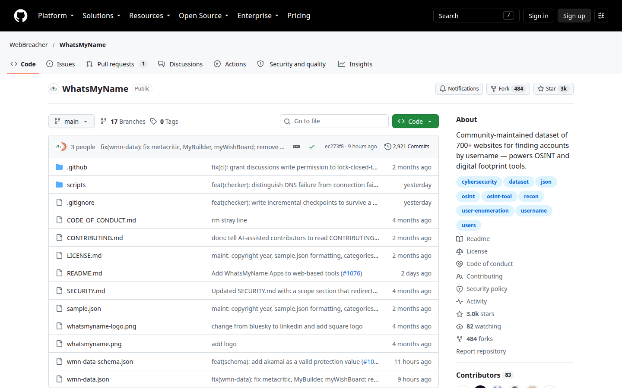Open the ec273f8 commit hash link
This screenshot has width=622, height=388.
click(334, 147)
